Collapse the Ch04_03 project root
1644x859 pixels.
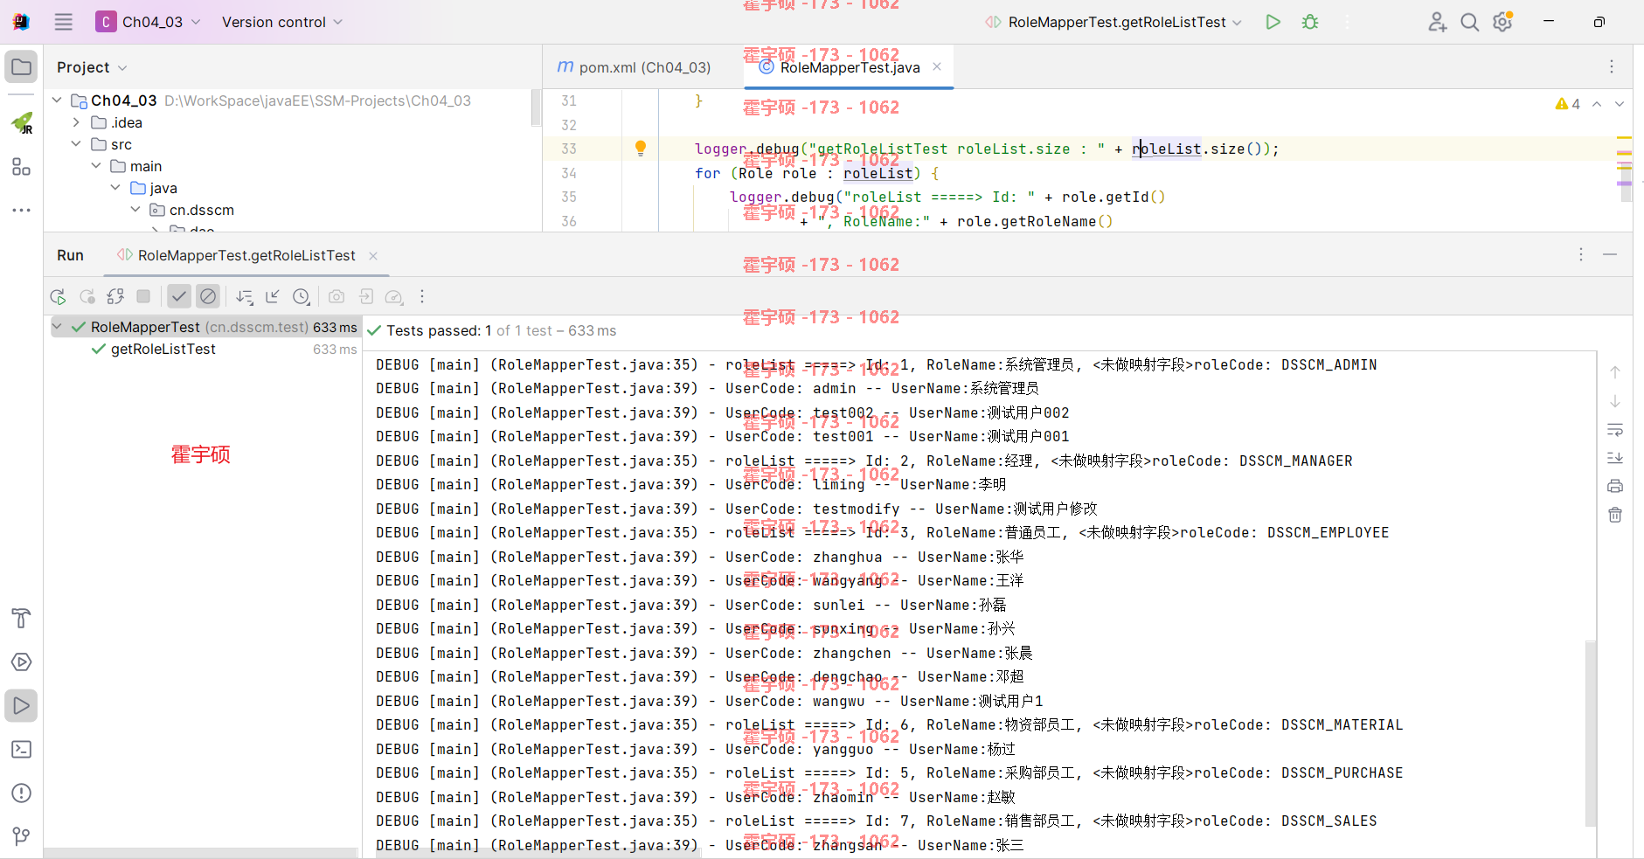pyautogui.click(x=57, y=100)
